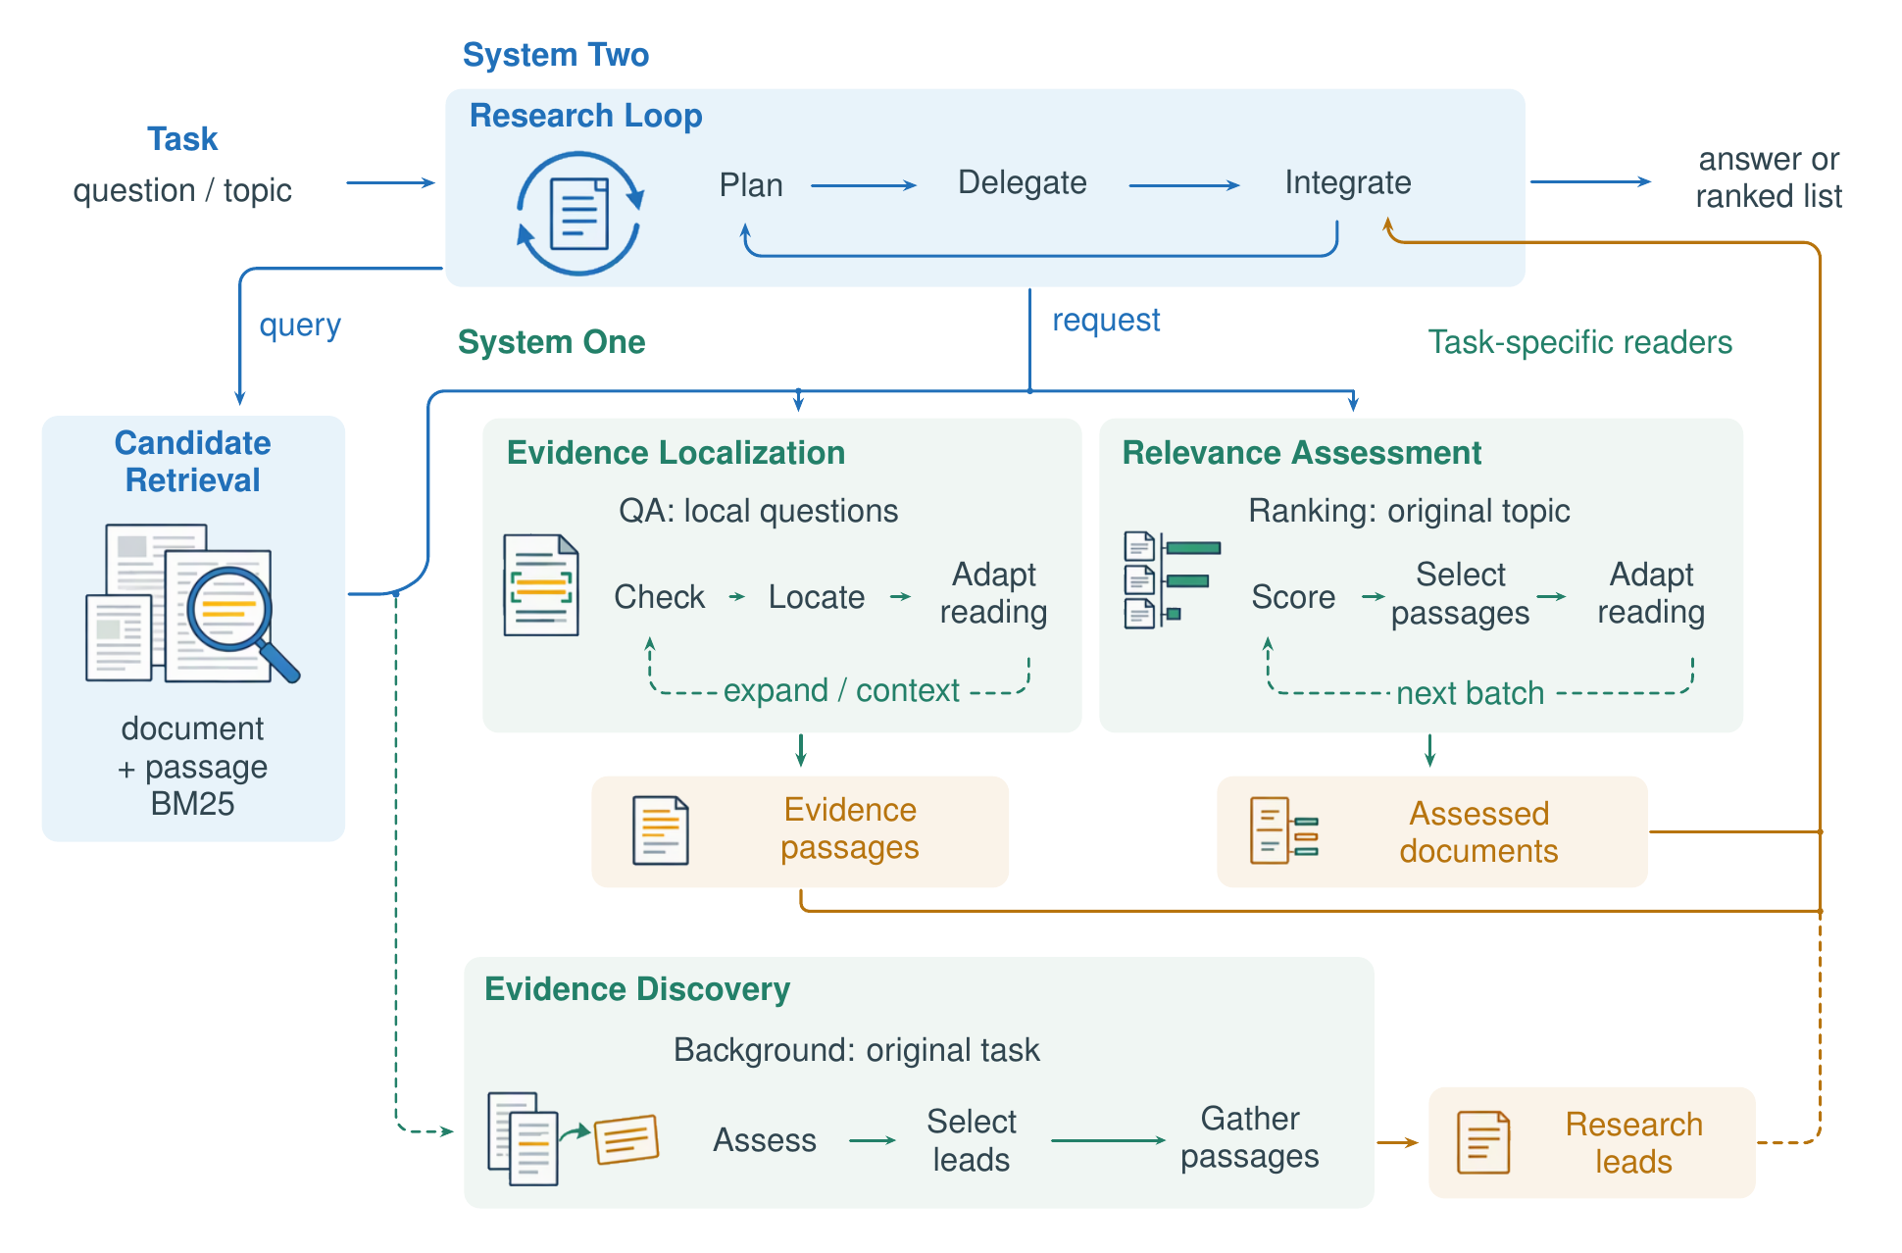The width and height of the screenshot is (1902, 1253).
Task: Click the Research leads document icon
Action: (x=1483, y=1142)
